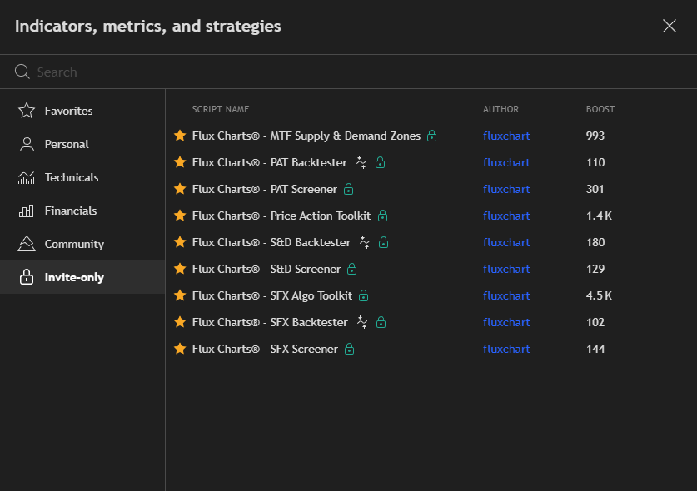Open fluxchart author link on PAT Screener row

coord(506,189)
